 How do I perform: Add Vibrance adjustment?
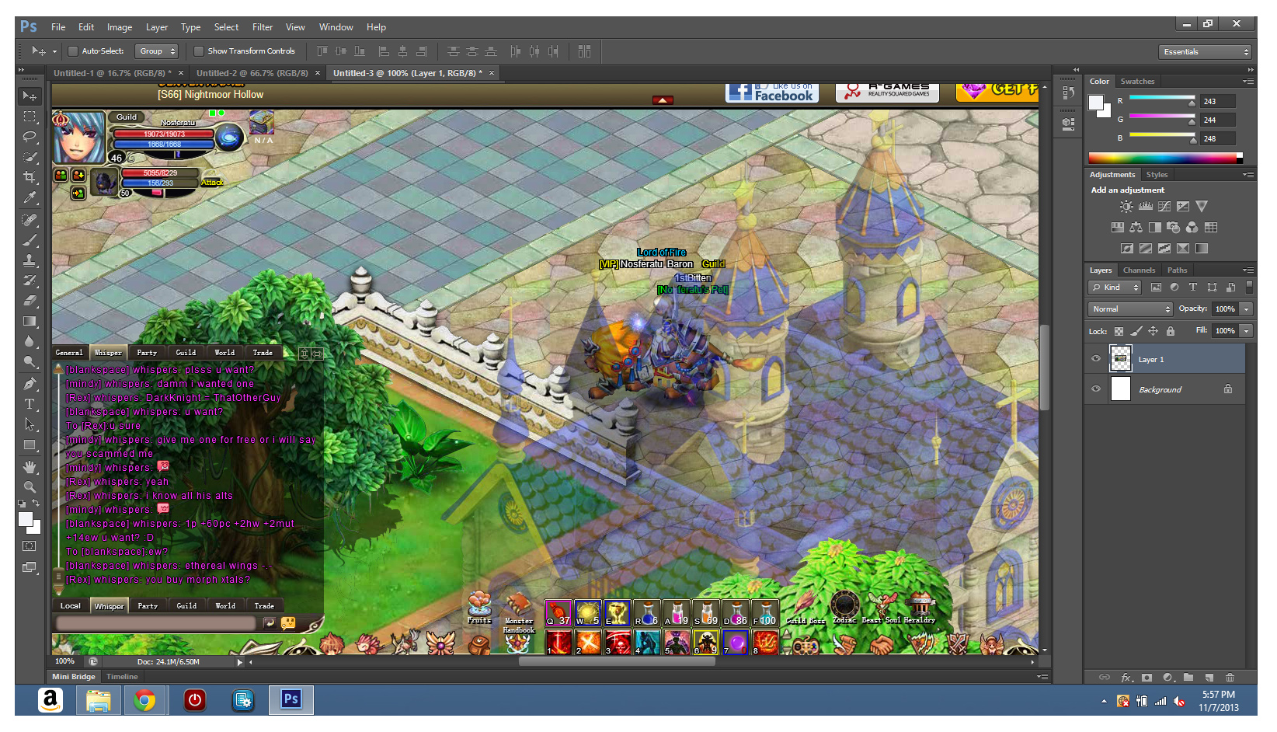(1202, 207)
